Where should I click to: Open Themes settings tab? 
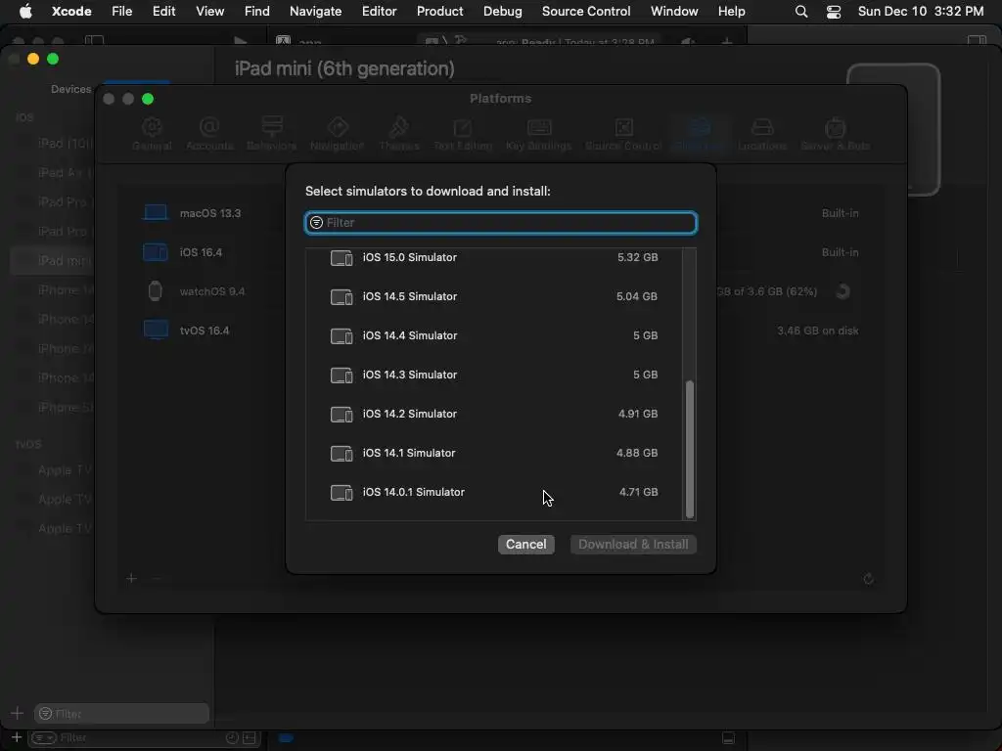coord(399,133)
